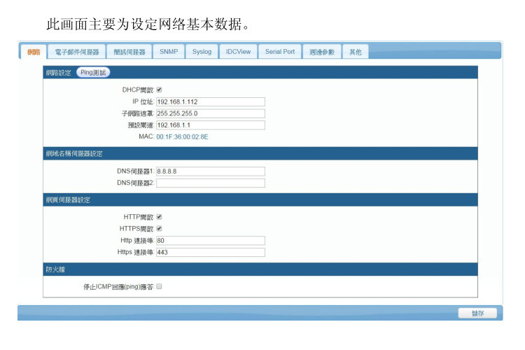Click the 子網路遮罩 input field
The height and width of the screenshot is (350, 525).
pos(211,113)
